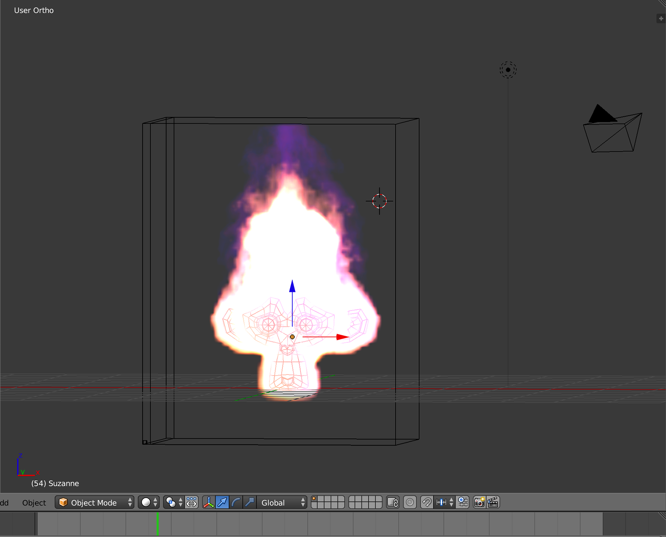The height and width of the screenshot is (537, 666).
Task: Click the snap target grid icon
Action: tap(463, 502)
